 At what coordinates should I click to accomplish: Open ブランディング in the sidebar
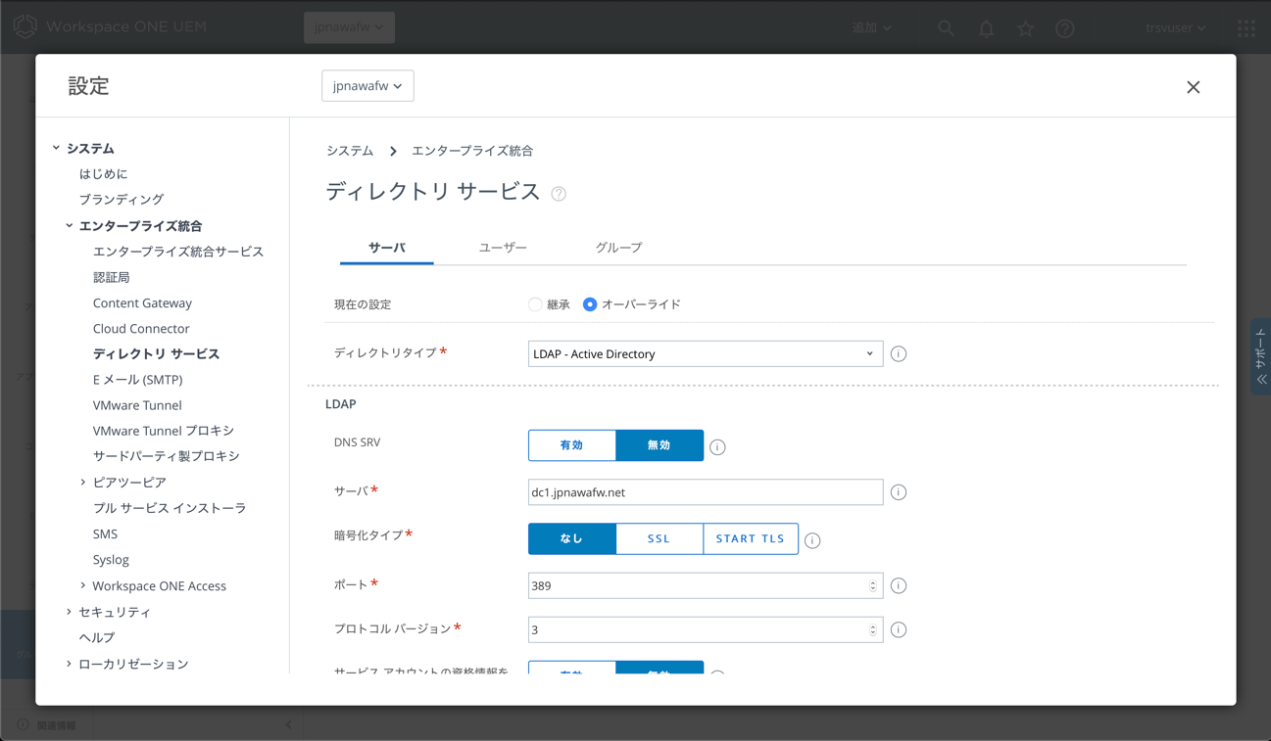(x=122, y=200)
